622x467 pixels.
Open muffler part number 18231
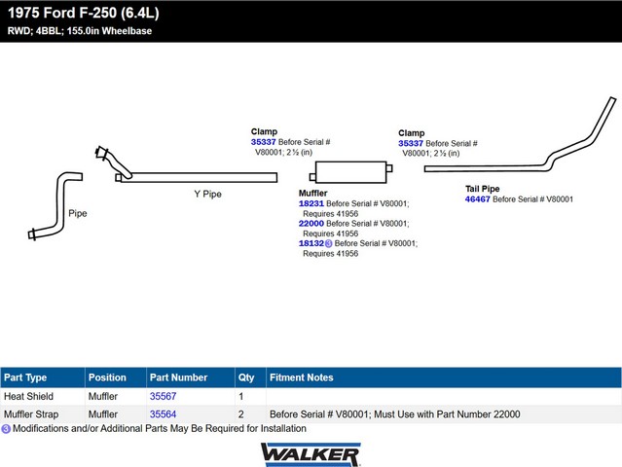click(x=311, y=203)
